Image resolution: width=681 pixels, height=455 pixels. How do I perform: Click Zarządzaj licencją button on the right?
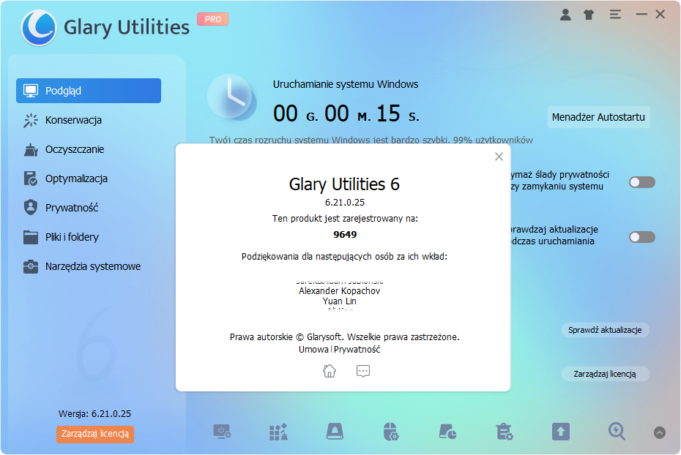605,374
